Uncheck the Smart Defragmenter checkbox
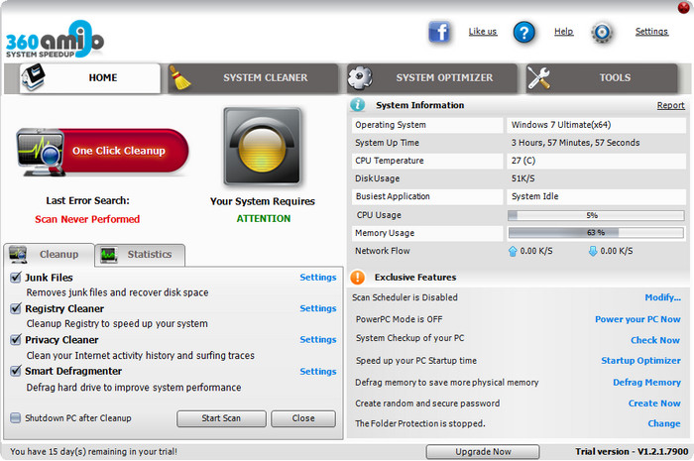Screen dimensions: 694x461 16,371
